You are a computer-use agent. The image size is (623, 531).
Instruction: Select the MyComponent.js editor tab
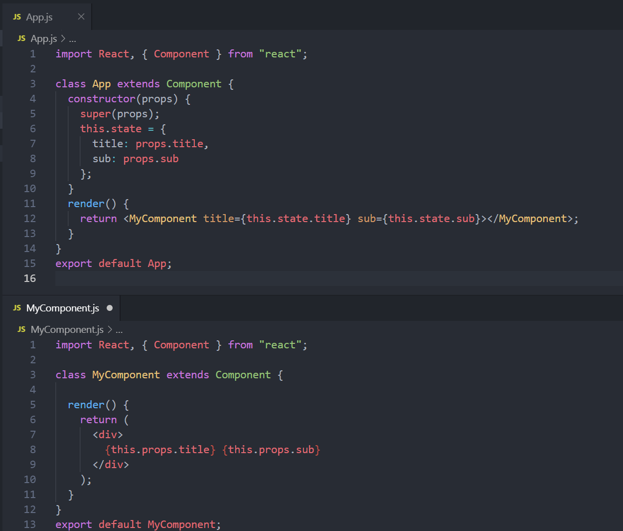(62, 308)
